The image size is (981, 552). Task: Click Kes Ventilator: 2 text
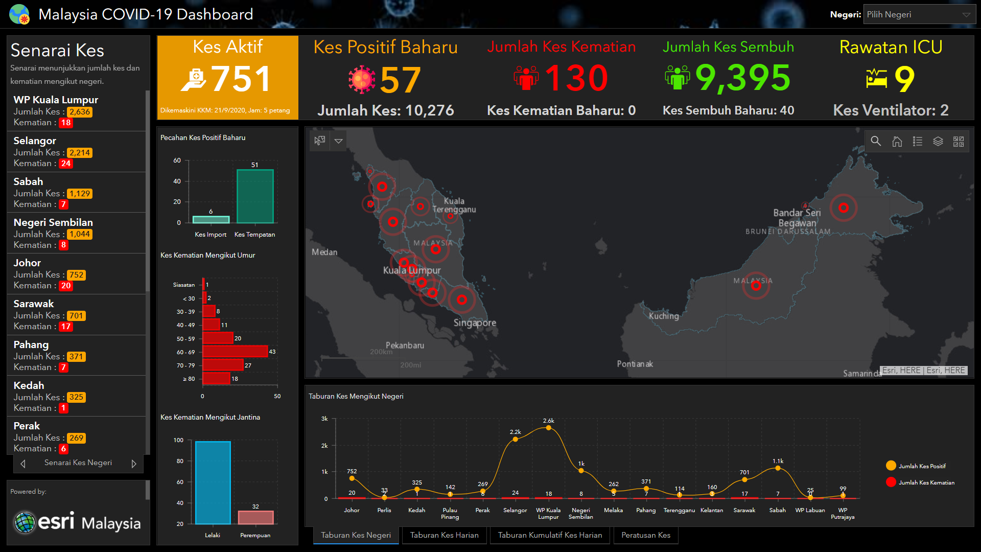coord(891,110)
